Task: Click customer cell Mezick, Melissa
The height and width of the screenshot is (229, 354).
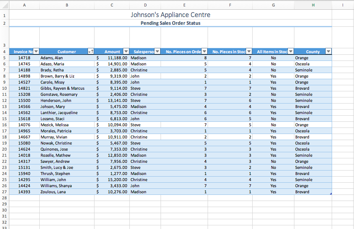Action: click(x=67, y=125)
